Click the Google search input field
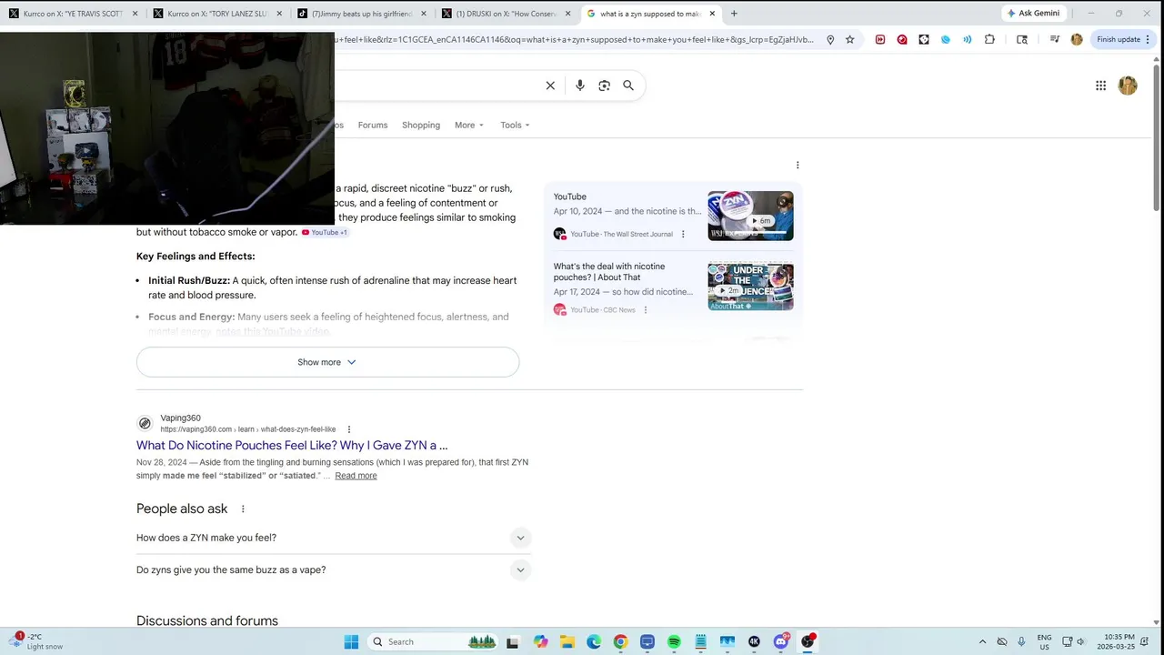Viewport: 1164px width, 655px height. [x=436, y=86]
